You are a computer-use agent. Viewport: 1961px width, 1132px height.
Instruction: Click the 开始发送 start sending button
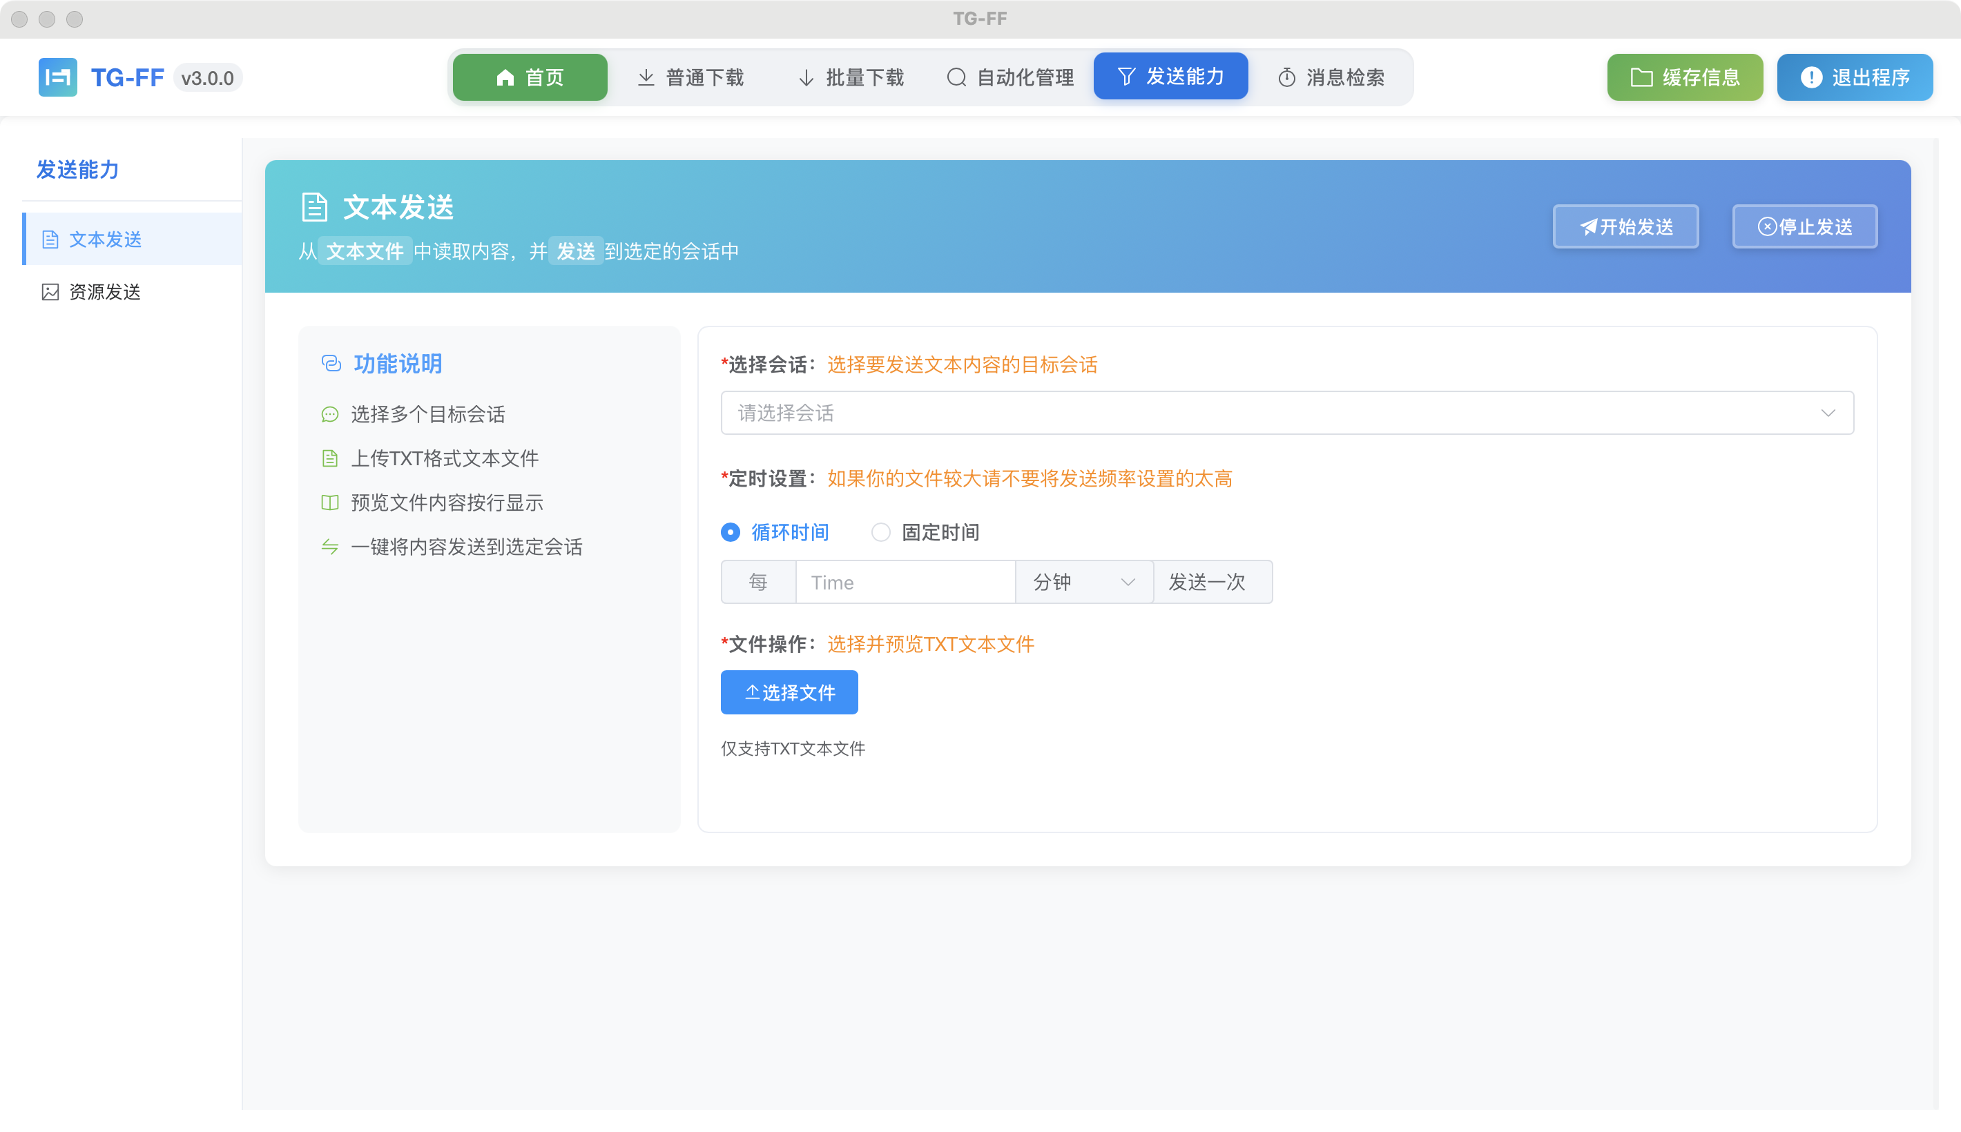coord(1625,226)
